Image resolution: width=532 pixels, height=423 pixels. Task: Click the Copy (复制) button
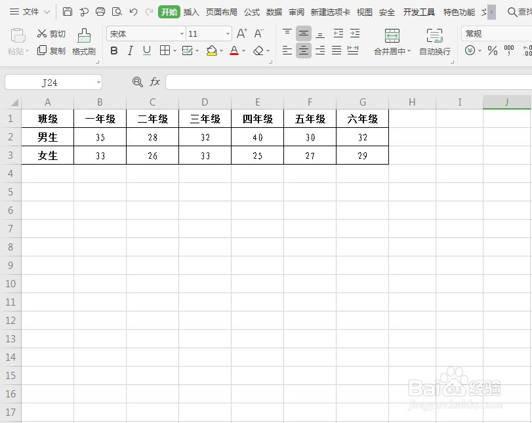pyautogui.click(x=51, y=51)
